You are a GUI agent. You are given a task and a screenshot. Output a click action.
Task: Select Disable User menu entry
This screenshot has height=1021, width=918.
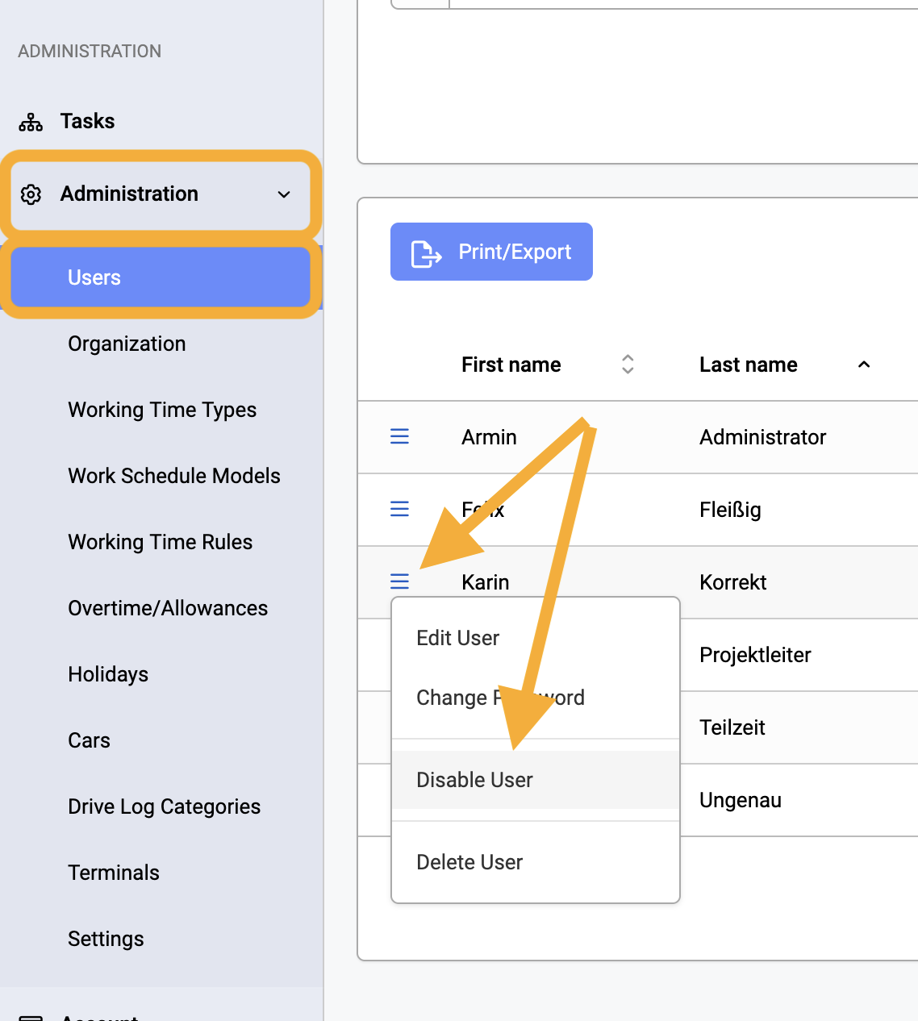536,780
